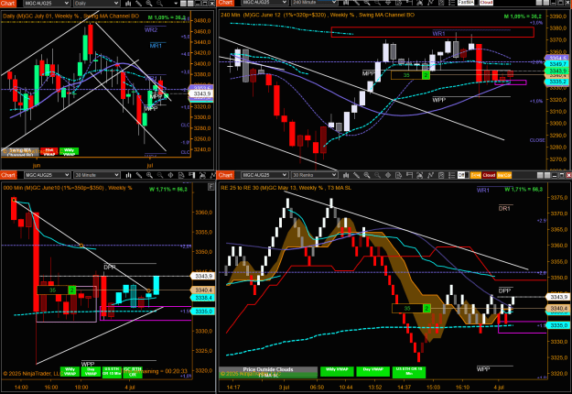Select Chart tab of the 240 Minute window
The width and height of the screenshot is (572, 394).
click(x=225, y=3)
